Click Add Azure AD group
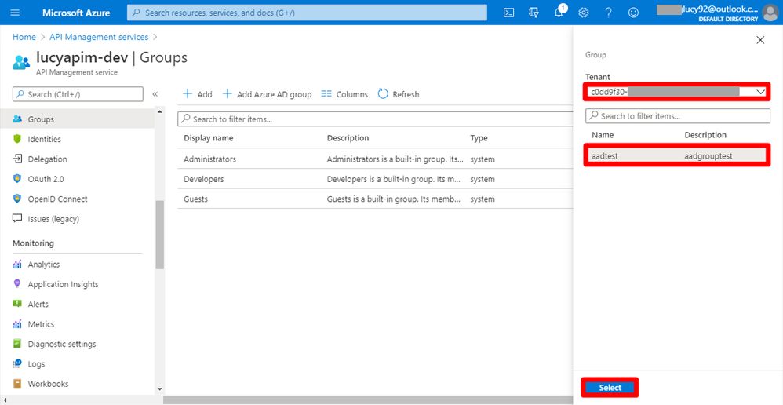 267,94
